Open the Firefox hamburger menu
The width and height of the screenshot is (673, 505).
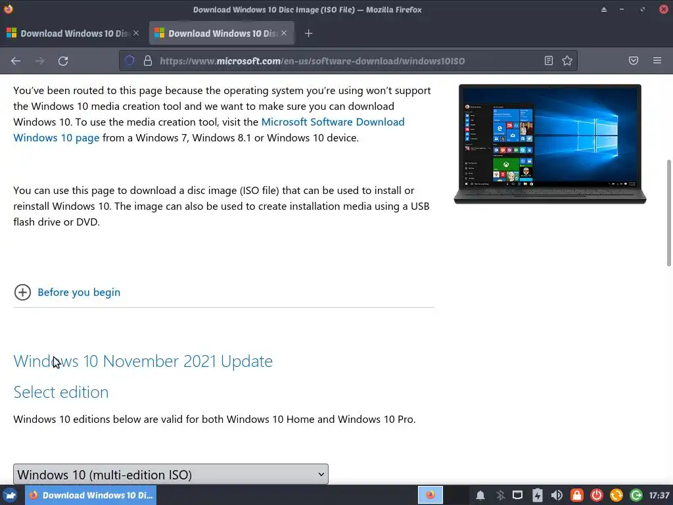pyautogui.click(x=657, y=60)
